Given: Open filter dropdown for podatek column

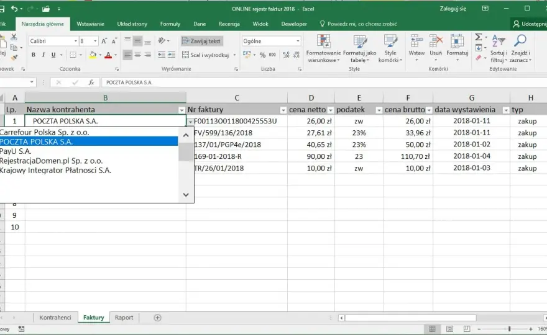Looking at the screenshot, I should (x=379, y=110).
